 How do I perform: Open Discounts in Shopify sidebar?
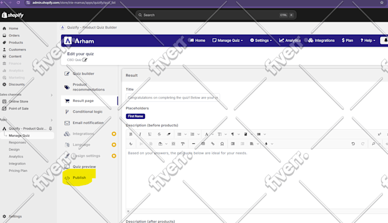tap(17, 84)
